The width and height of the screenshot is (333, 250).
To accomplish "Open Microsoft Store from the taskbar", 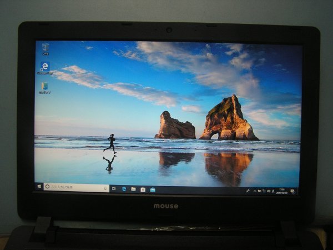I will pyautogui.click(x=143, y=189).
